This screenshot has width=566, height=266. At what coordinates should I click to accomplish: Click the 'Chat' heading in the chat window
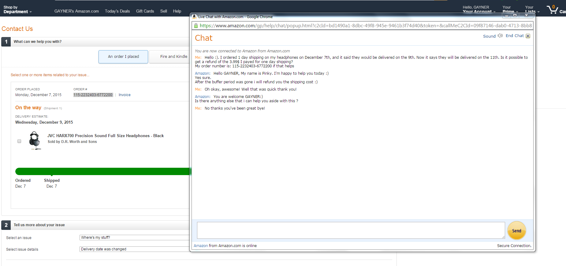pos(204,38)
